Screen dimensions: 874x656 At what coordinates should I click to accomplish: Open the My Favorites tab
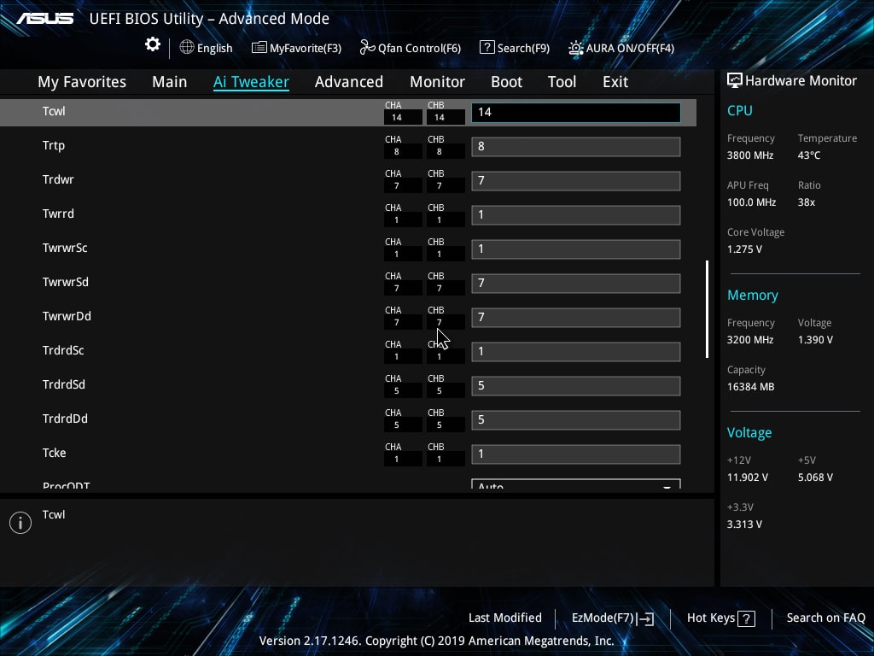tap(82, 82)
